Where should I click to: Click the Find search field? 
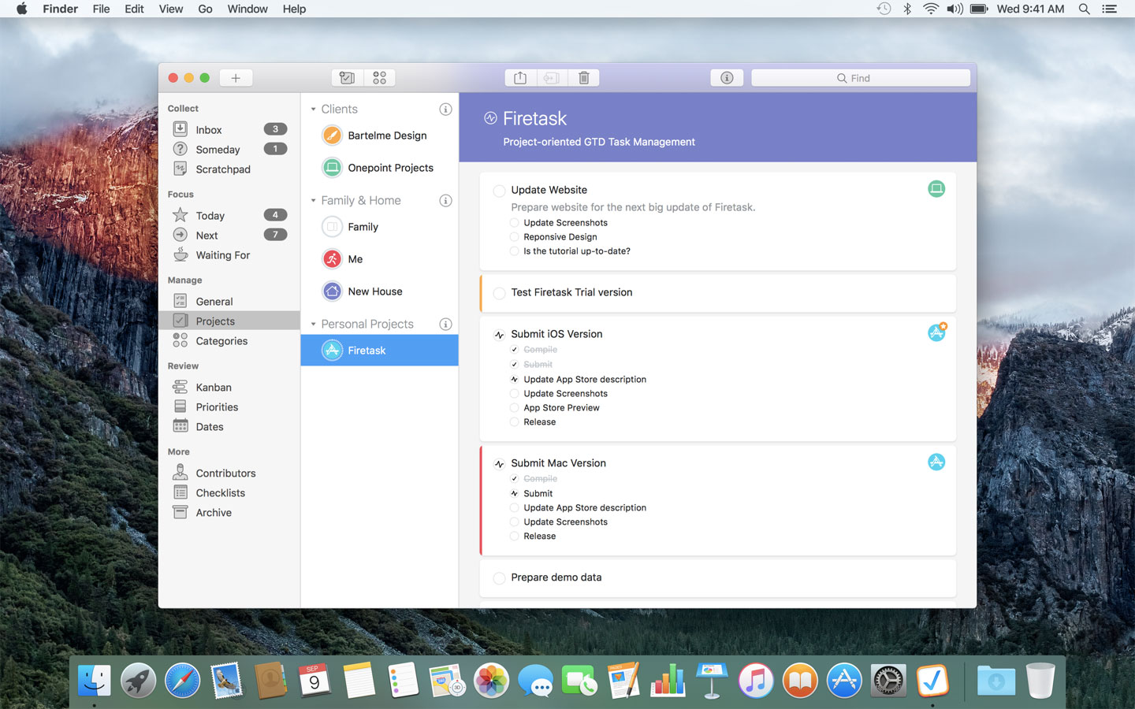(861, 78)
